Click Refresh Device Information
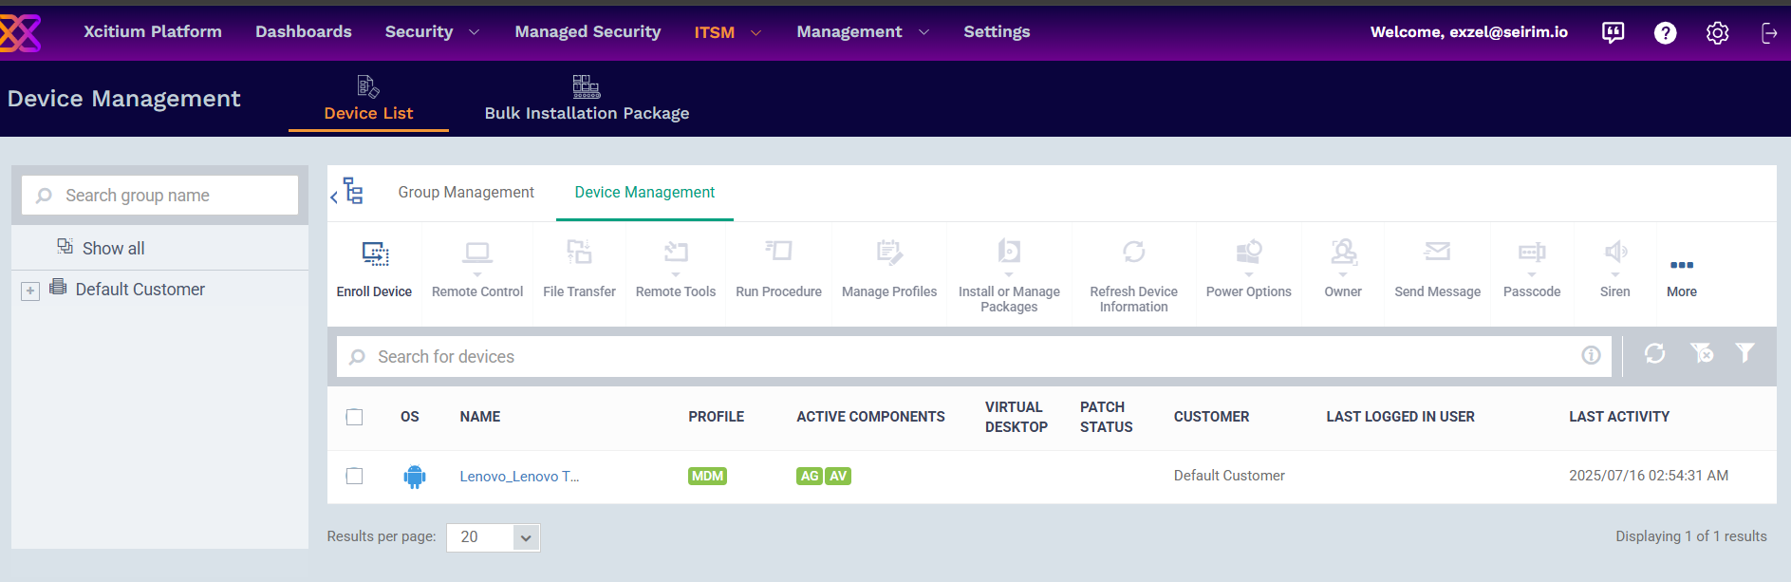This screenshot has height=582, width=1791. tap(1133, 276)
